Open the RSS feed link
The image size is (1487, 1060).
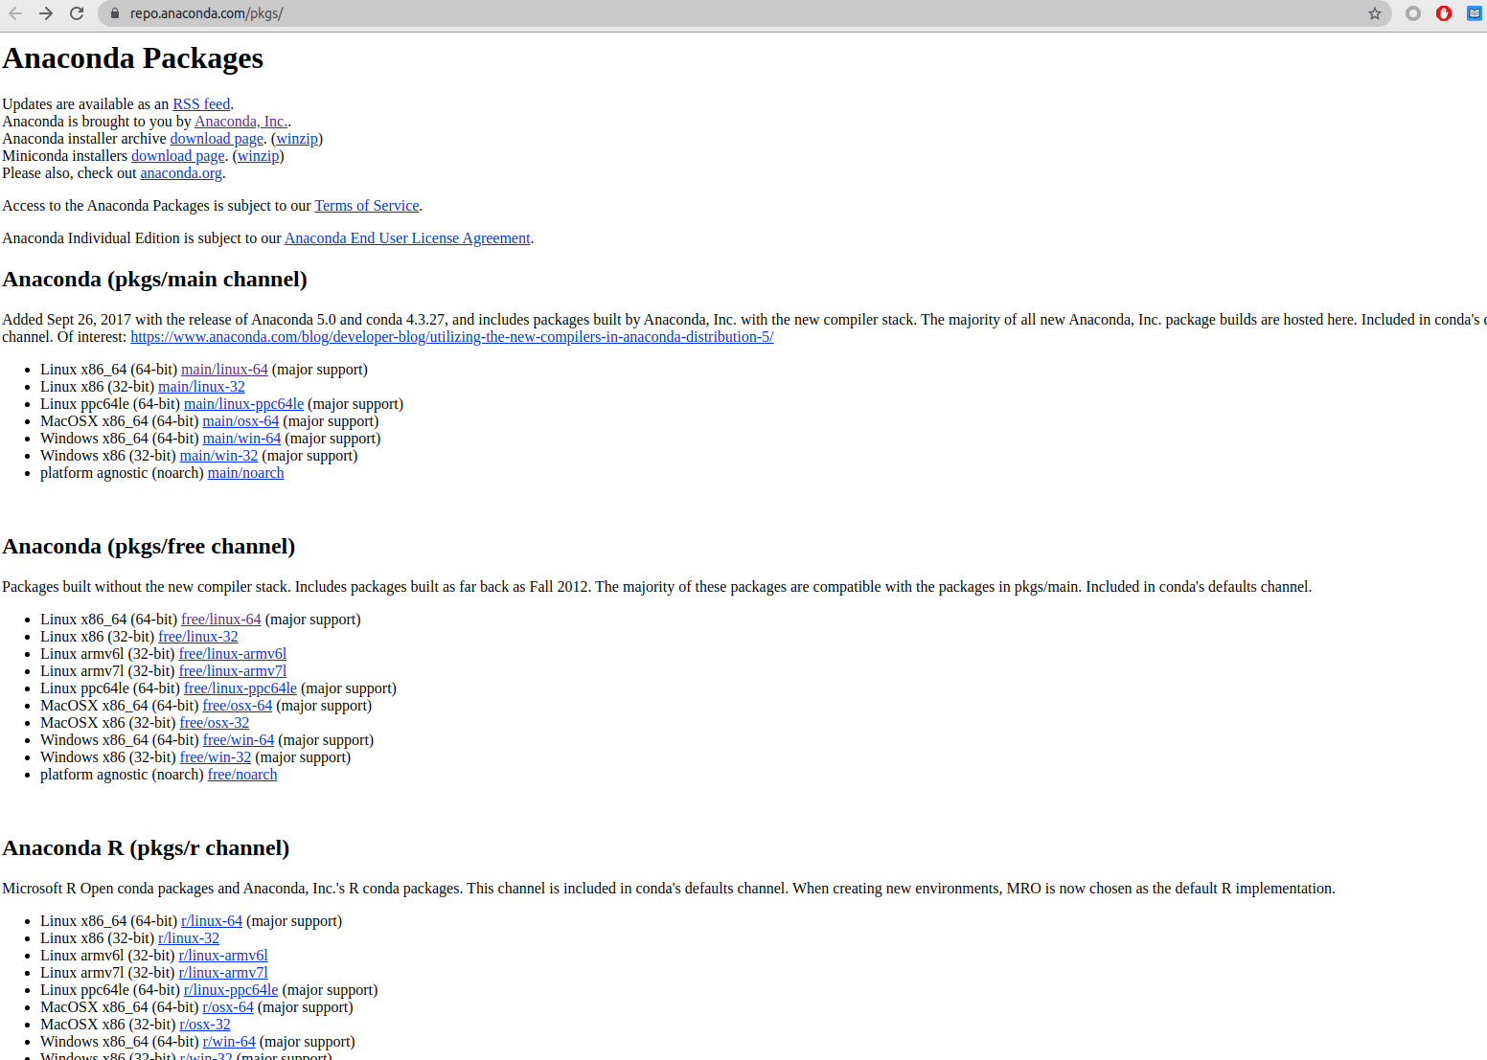(x=201, y=104)
